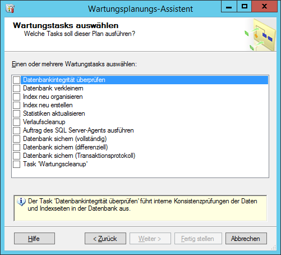
Task: Enable the 'Datenbank verkleinern' checkbox
Action: point(16,88)
